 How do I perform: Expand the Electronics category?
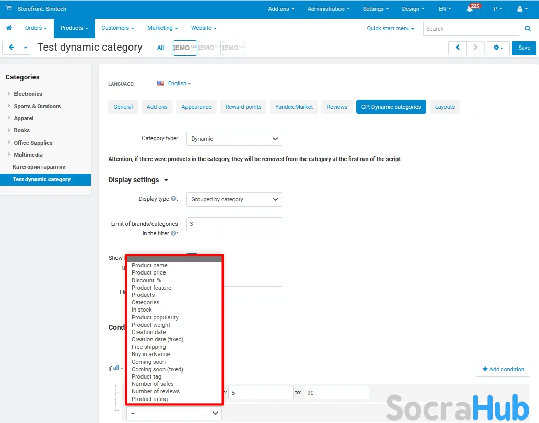tap(9, 93)
